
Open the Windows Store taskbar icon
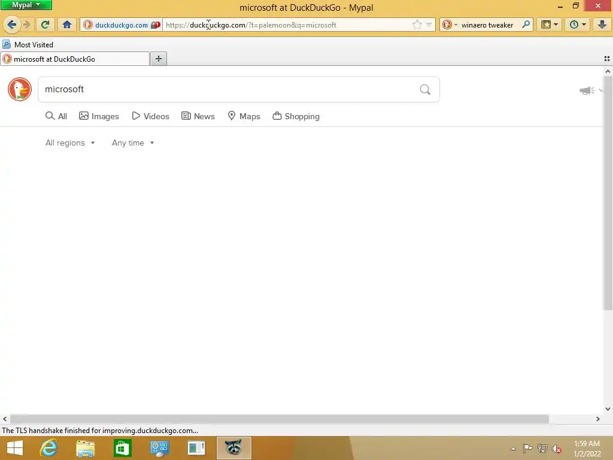122,448
